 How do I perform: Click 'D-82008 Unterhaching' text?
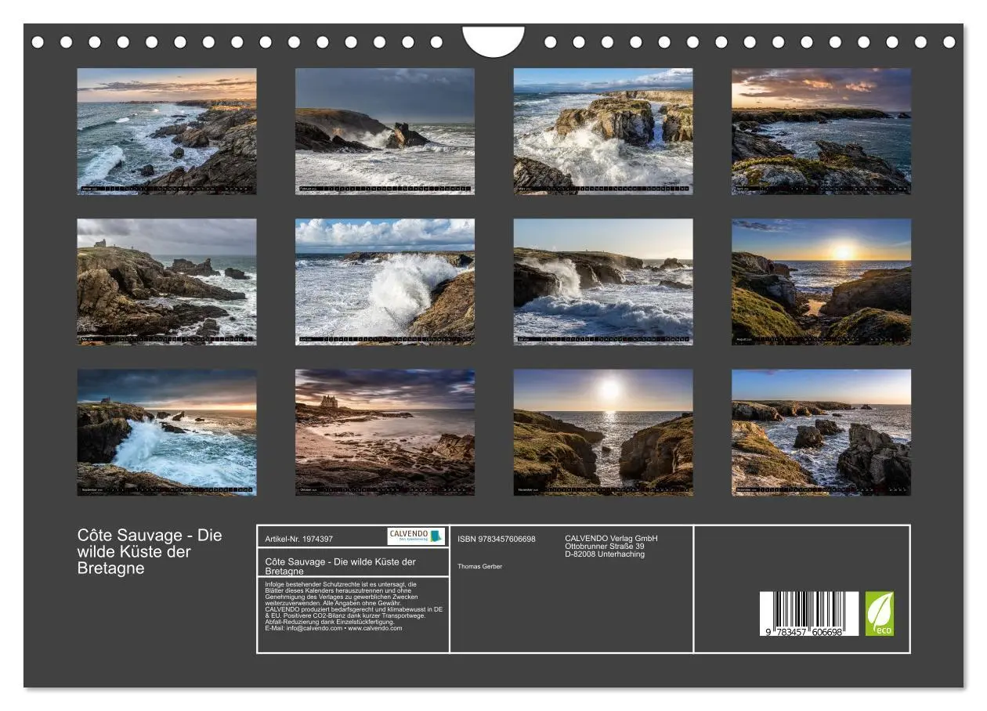pos(605,554)
